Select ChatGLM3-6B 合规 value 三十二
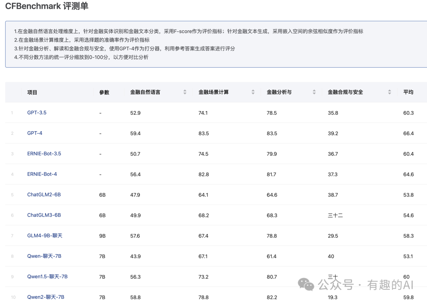The image size is (427, 302). coord(335,215)
